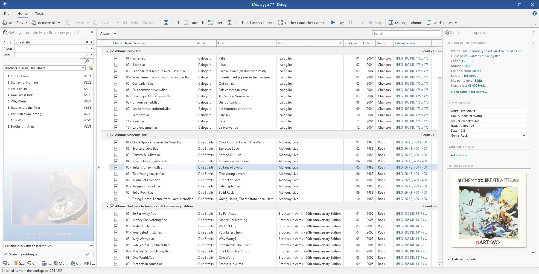Open the Add files dropdown arrow

(27, 23)
